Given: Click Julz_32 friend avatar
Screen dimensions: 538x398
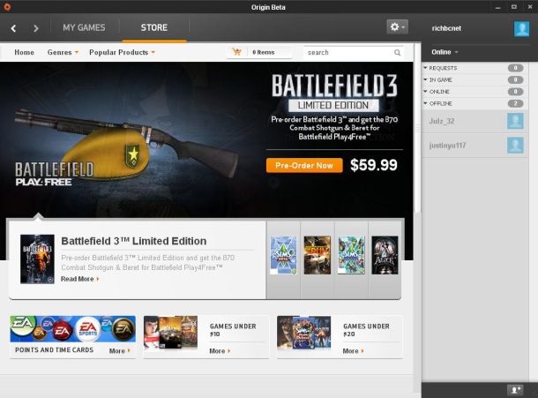Looking at the screenshot, I should click(x=515, y=121).
